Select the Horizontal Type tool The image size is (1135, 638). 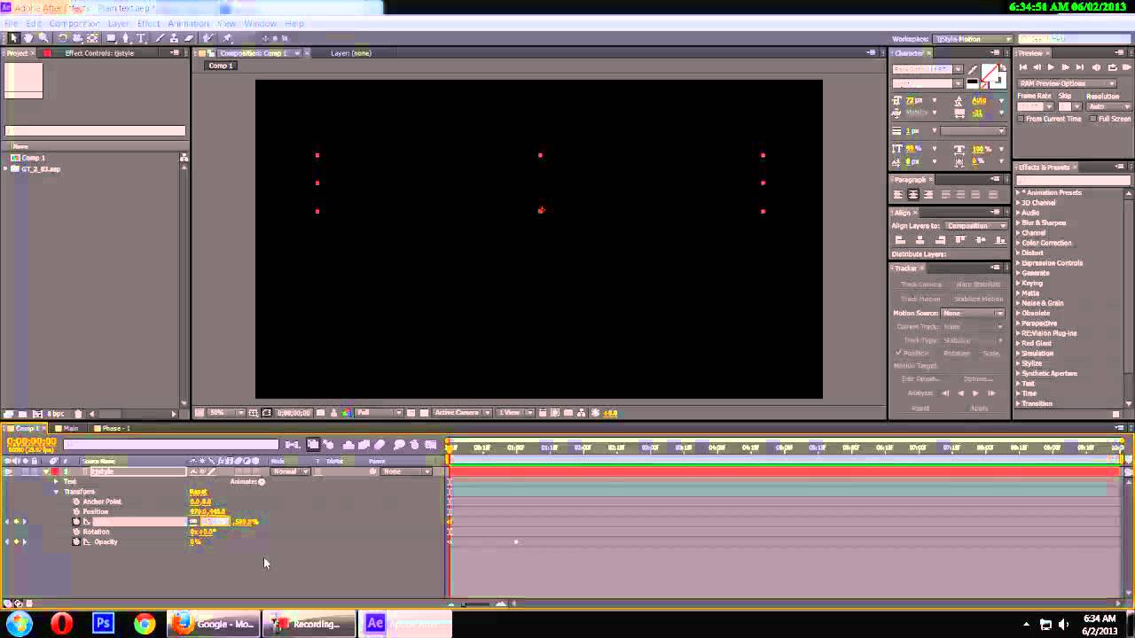141,38
